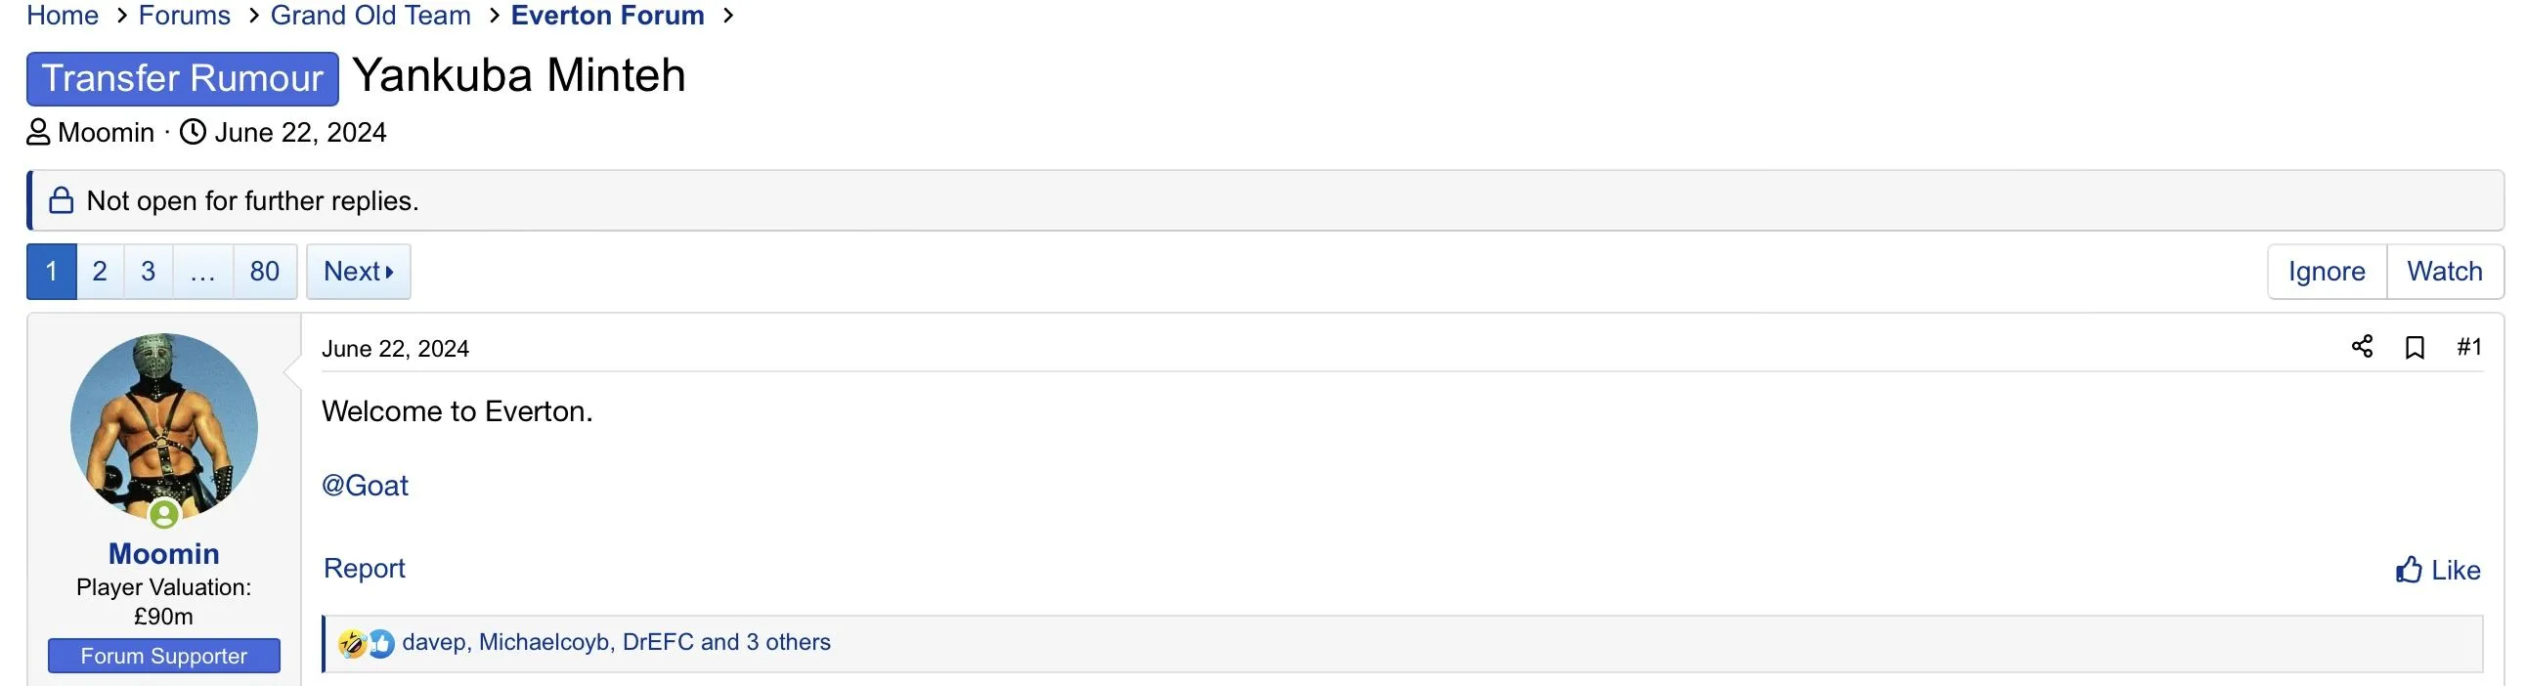
Task: Bookmark the first post
Action: [2416, 348]
